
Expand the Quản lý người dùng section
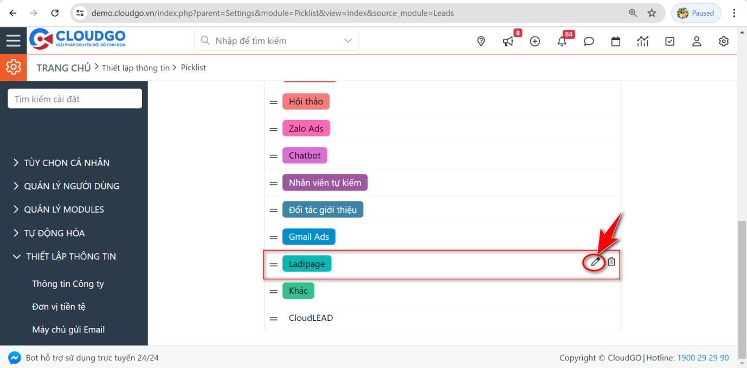coord(71,186)
